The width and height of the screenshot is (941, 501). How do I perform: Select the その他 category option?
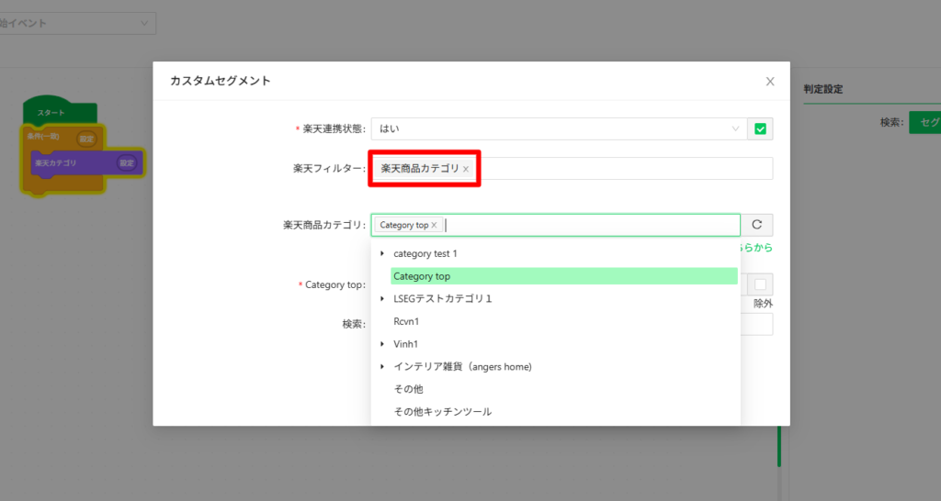(x=408, y=390)
